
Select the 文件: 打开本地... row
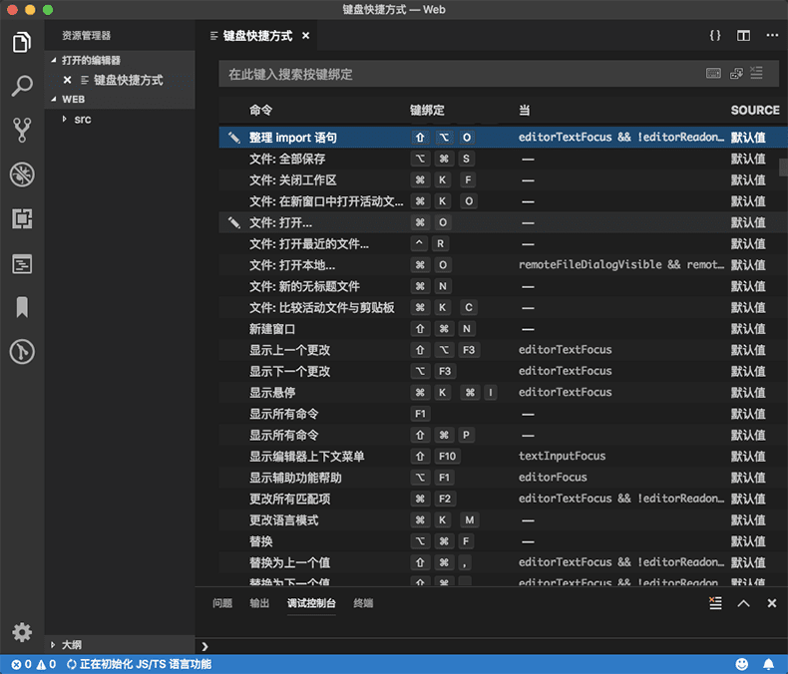click(503, 264)
